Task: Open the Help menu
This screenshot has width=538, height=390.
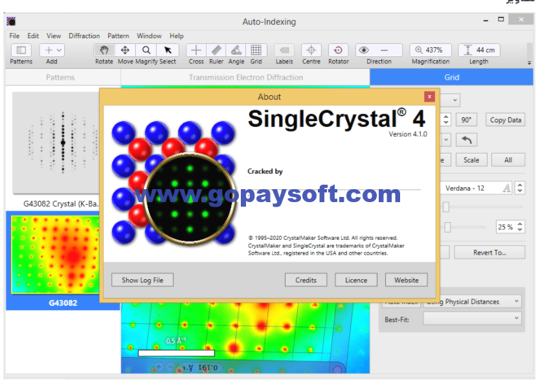Action: (176, 36)
